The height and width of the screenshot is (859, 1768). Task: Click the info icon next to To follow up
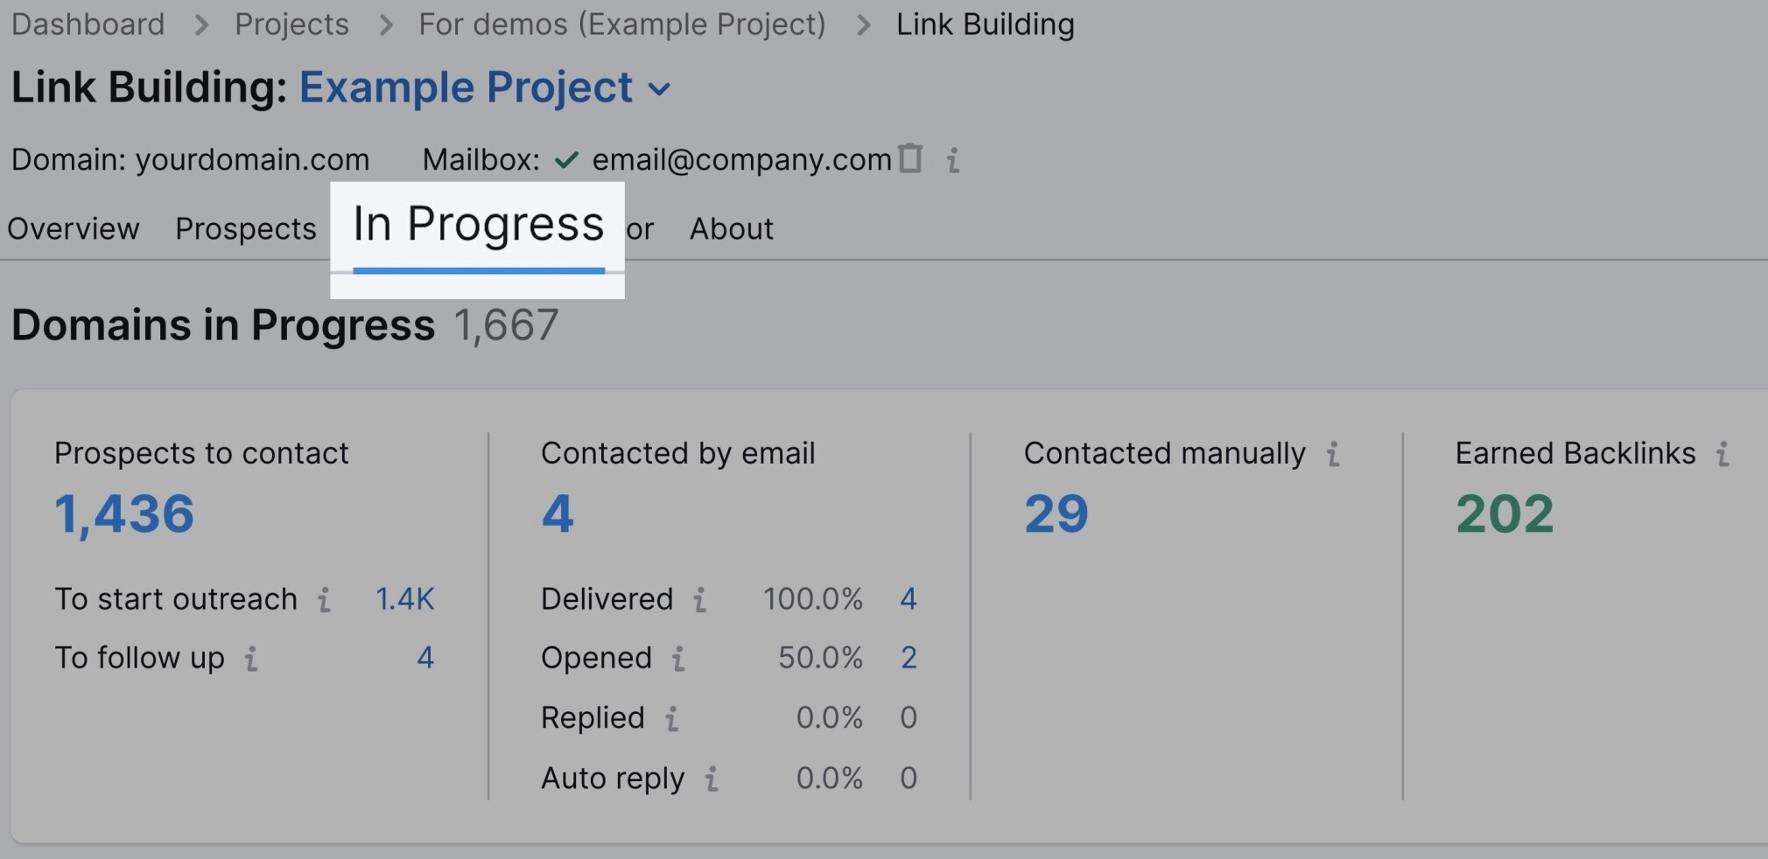pyautogui.click(x=251, y=658)
